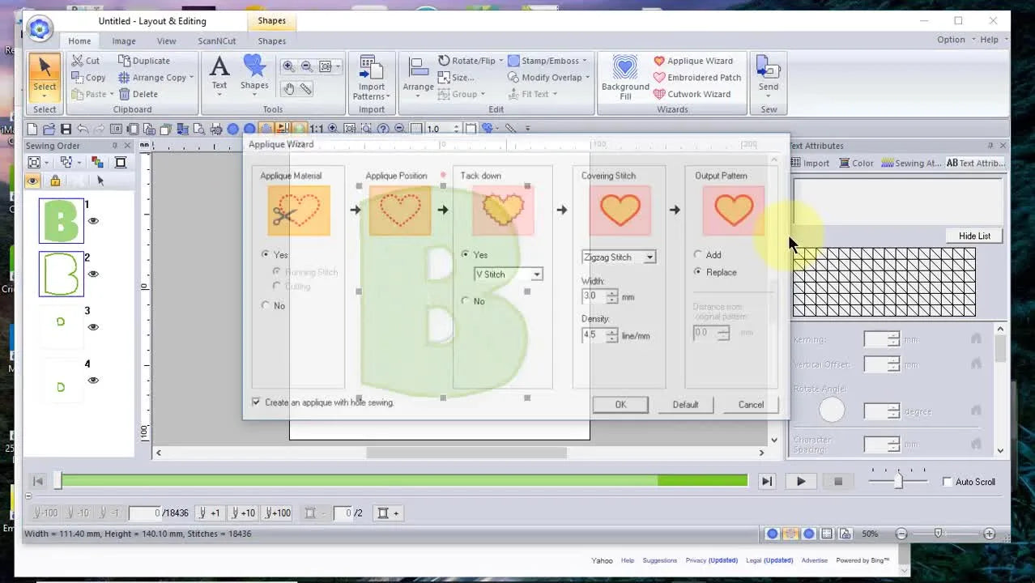The image size is (1035, 583).
Task: Click the Hide List button
Action: (x=974, y=236)
